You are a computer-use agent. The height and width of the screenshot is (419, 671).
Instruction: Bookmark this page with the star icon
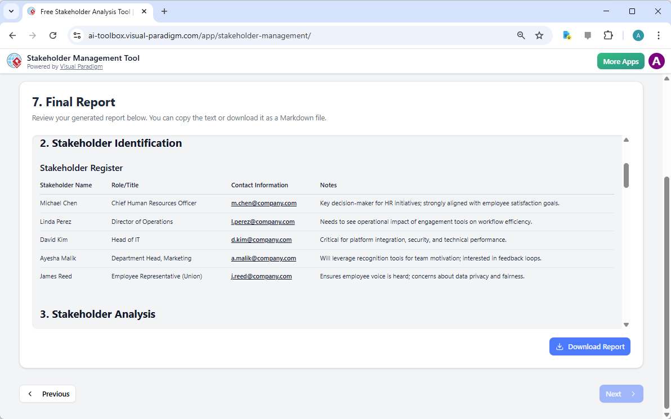(x=539, y=35)
